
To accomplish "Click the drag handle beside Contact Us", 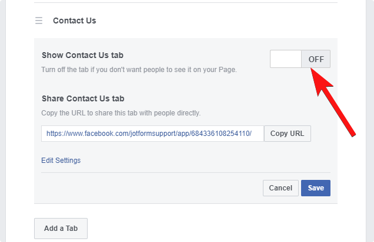I will pyautogui.click(x=39, y=21).
